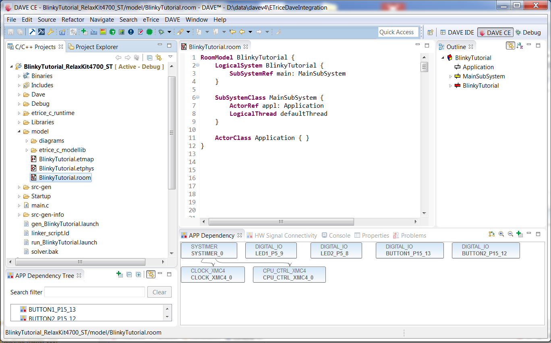Viewport: 551px width, 343px height.
Task: Maximize the editor area
Action: 427,45
